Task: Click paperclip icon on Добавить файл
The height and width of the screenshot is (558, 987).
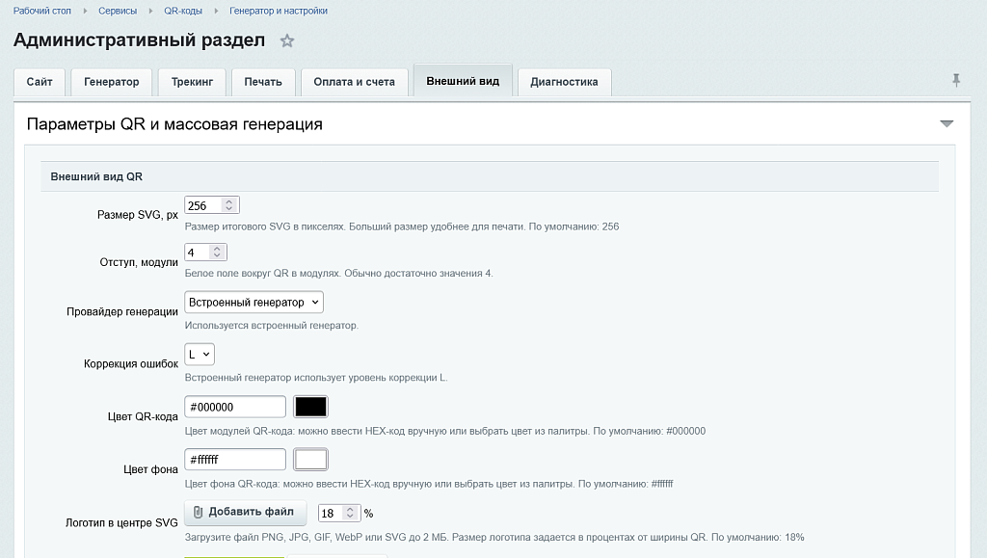Action: coord(198,512)
